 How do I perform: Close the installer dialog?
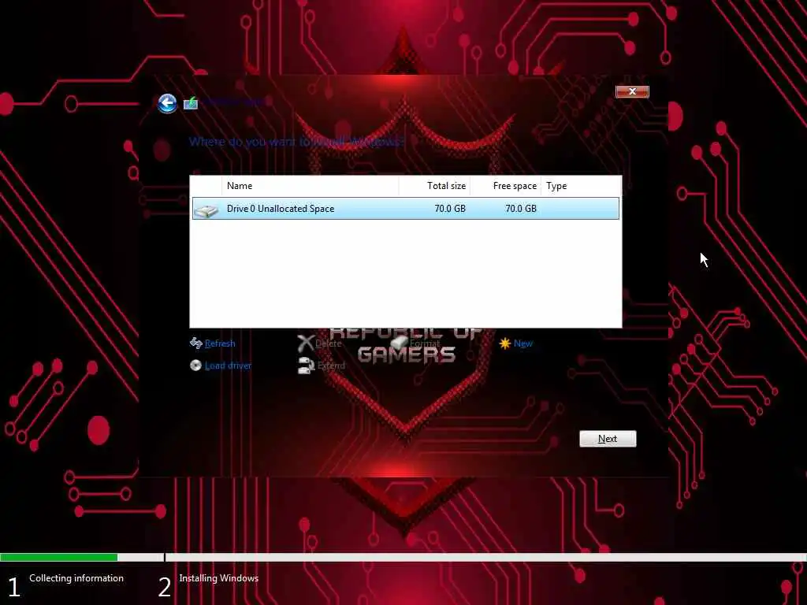[x=632, y=91]
